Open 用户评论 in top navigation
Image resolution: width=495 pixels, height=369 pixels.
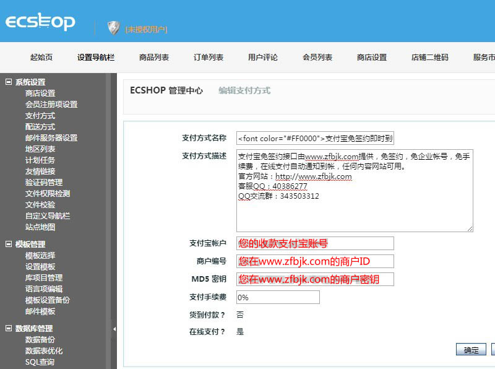[x=262, y=57]
